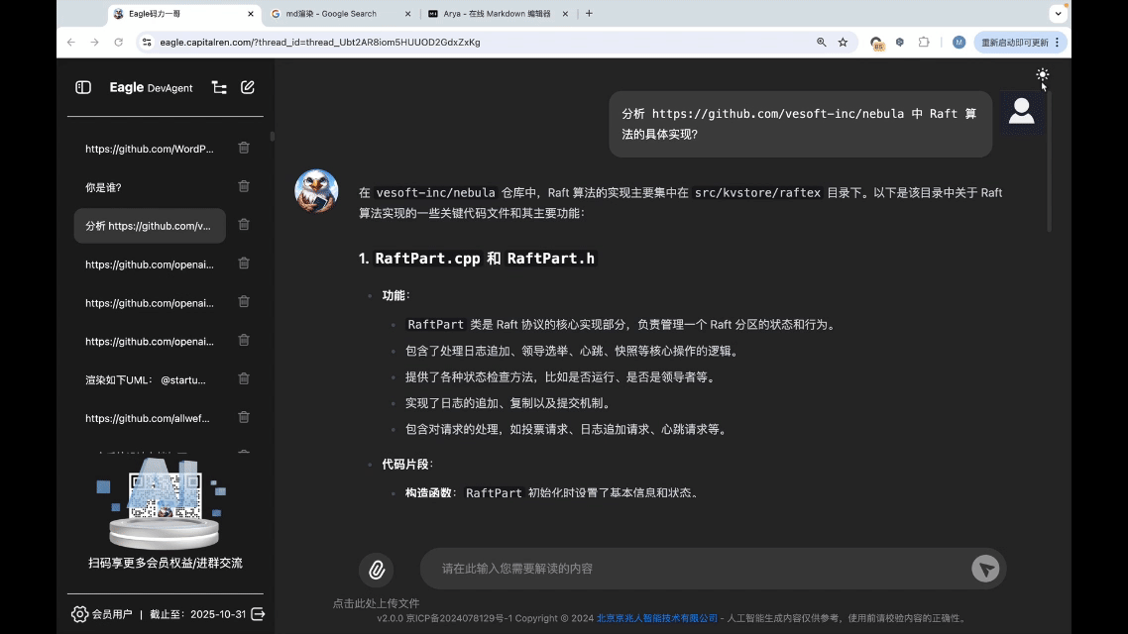Expand the tab search dropdown arrow

click(1059, 14)
